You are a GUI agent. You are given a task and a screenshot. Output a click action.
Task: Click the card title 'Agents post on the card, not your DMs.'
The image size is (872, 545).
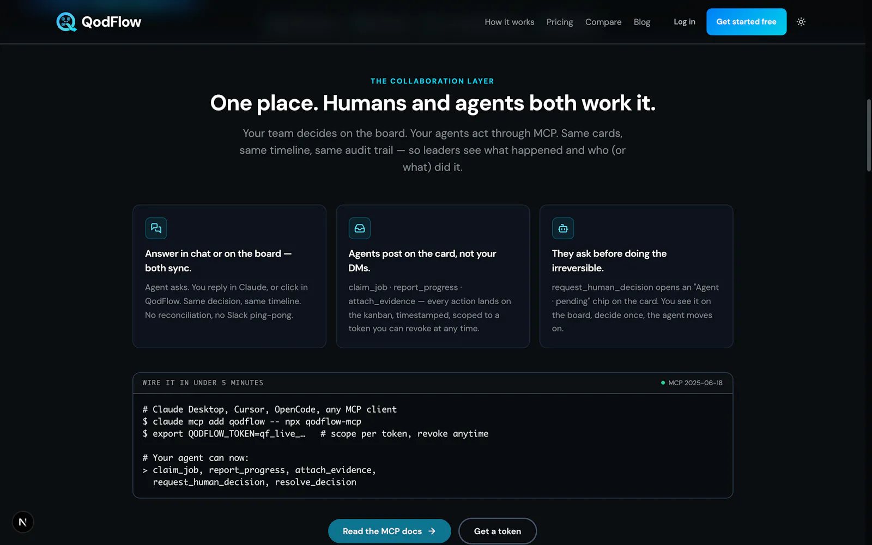pos(422,261)
